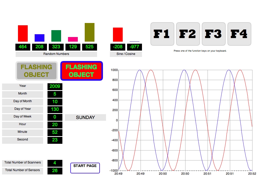This screenshot has height=178, width=258.
Task: Click the red random-number bar above 464
Action: pyautogui.click(x=23, y=33)
